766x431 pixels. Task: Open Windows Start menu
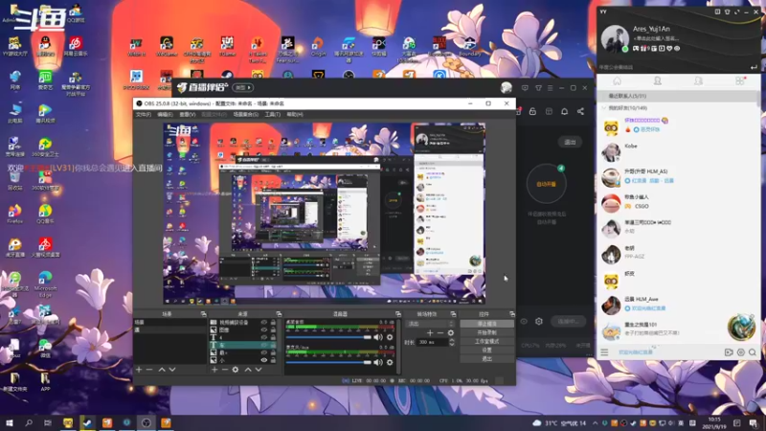point(10,422)
